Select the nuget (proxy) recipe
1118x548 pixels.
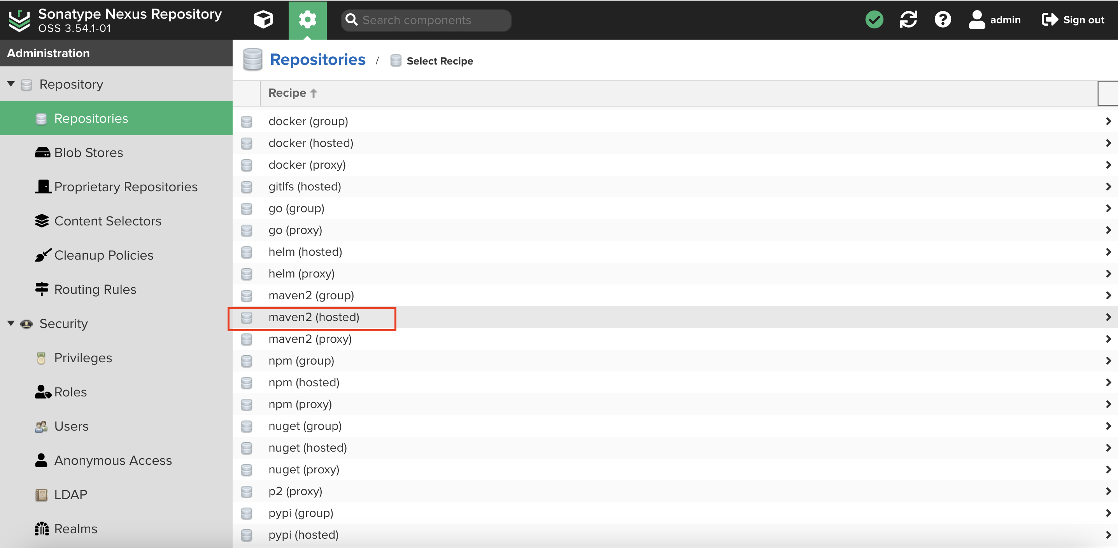(675, 469)
